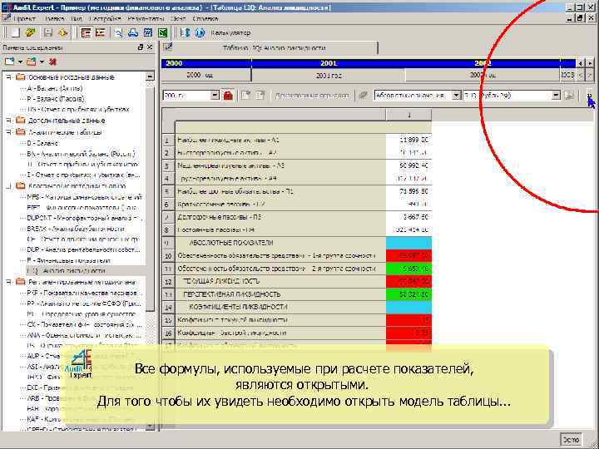Collapse the Регламентированные методики folder
599x449 pixels.
pyautogui.click(x=8, y=282)
